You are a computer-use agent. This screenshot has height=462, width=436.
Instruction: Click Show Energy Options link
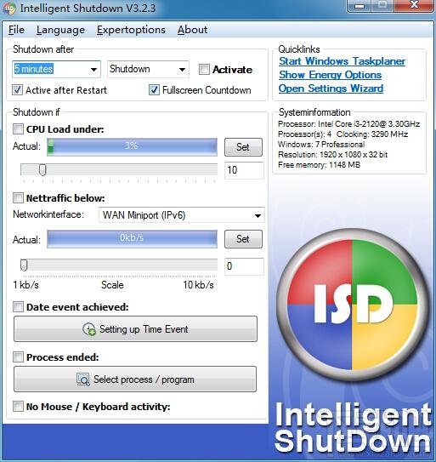point(330,75)
